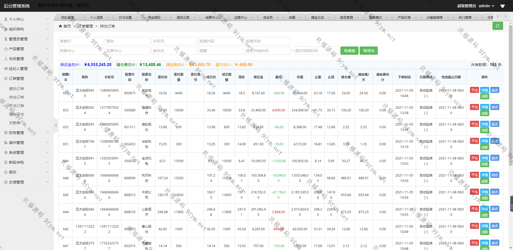Viewport: 513px width, 250px height.
Task: Click 平仓 button for order 646
Action: click(x=475, y=175)
